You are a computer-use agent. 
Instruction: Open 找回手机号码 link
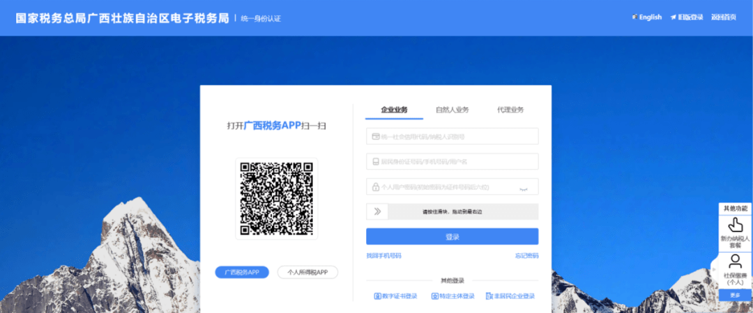point(383,256)
